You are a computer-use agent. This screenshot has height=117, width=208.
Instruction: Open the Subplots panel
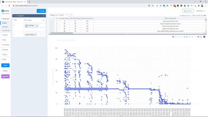coord(5,27)
